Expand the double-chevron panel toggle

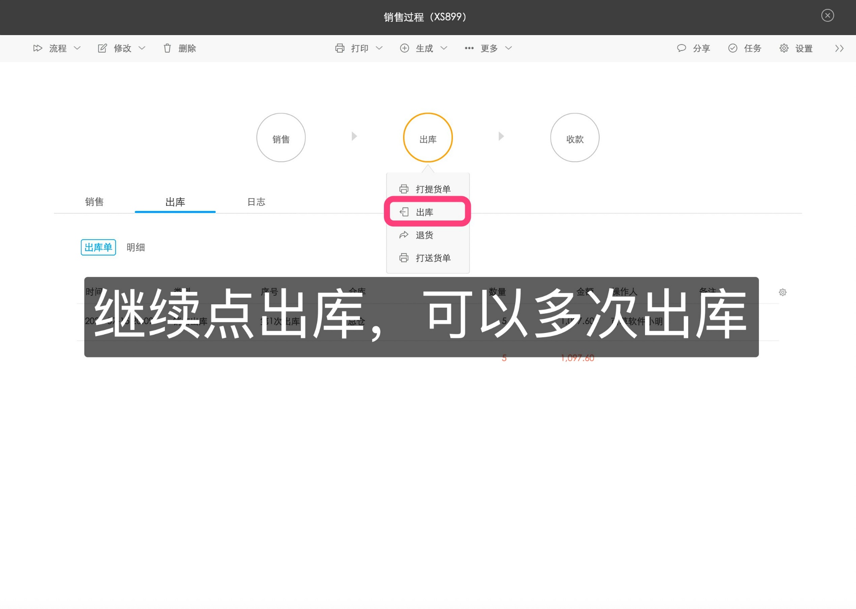tap(839, 48)
